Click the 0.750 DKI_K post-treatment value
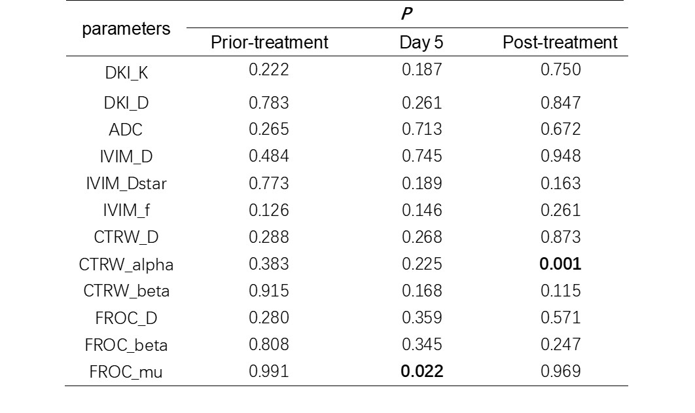695x413 pixels. [x=560, y=70]
